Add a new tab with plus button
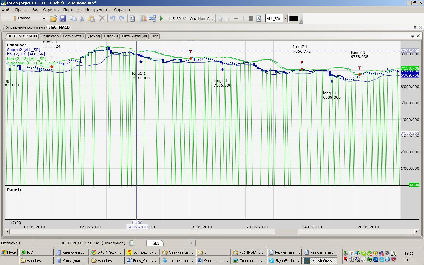The width and height of the screenshot is (424, 265). tap(191, 243)
